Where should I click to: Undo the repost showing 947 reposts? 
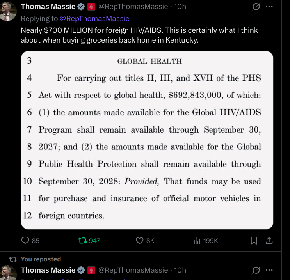click(83, 241)
